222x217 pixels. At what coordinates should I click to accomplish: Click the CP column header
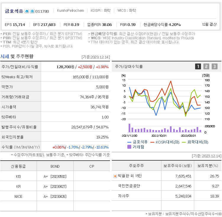(x=92, y=167)
